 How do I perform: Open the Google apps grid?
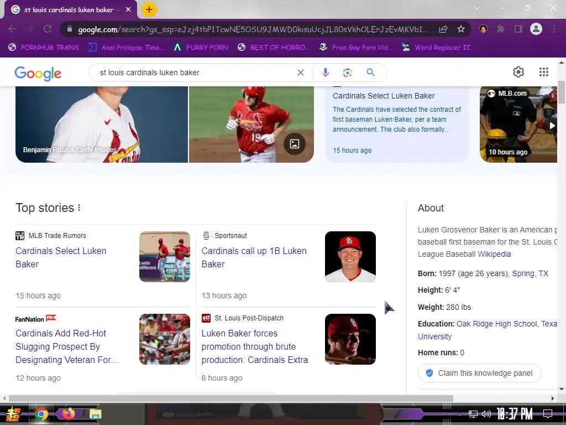(x=544, y=72)
